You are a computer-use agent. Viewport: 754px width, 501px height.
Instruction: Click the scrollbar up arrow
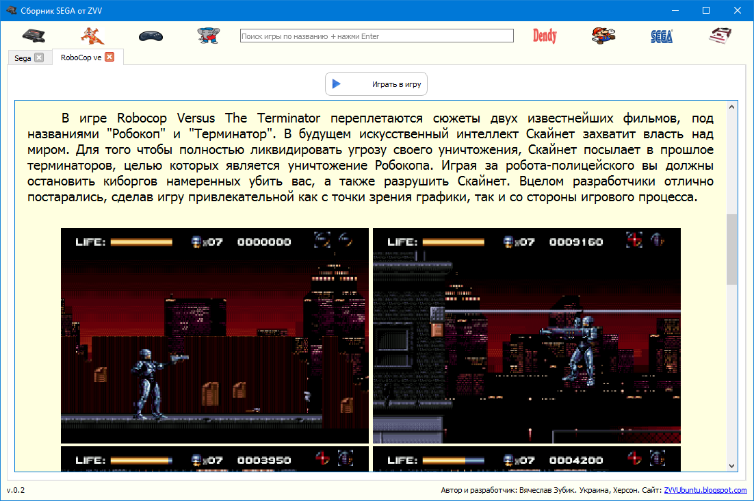(x=731, y=107)
